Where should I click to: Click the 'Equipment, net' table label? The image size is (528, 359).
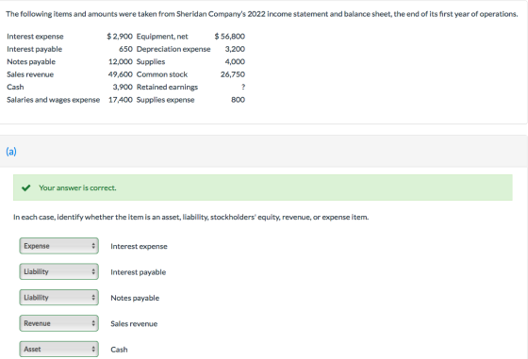162,37
